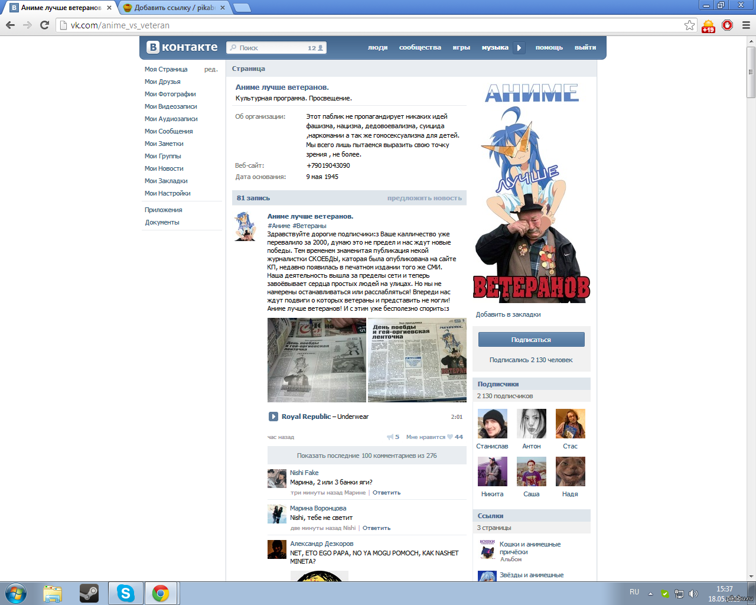Open Кошки и анимешные причёски link
The image size is (756, 605).
click(530, 548)
